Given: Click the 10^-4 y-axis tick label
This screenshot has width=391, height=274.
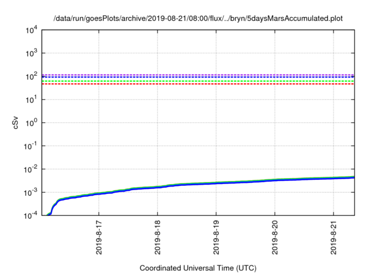Looking at the screenshot, I should pos(31,215).
